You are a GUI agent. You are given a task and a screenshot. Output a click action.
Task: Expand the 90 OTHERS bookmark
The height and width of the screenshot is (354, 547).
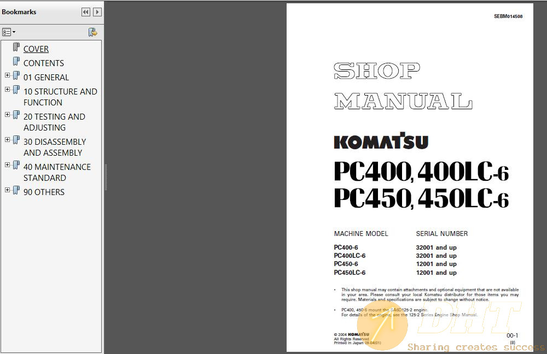pos(7,190)
